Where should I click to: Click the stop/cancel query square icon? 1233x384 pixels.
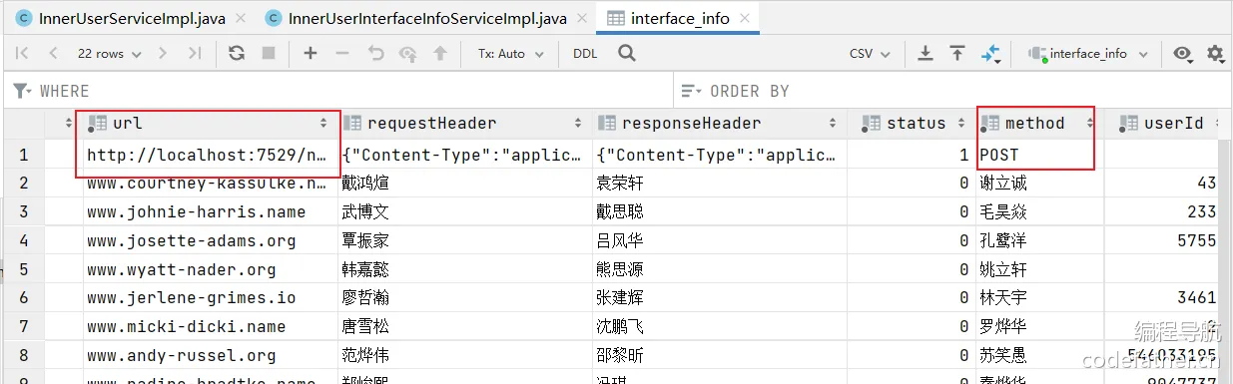[x=269, y=54]
